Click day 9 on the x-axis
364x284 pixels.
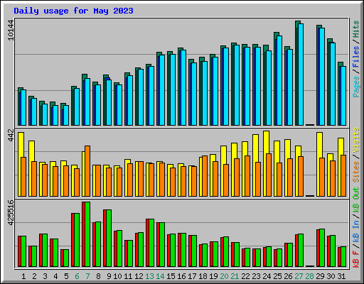[x=109, y=276]
